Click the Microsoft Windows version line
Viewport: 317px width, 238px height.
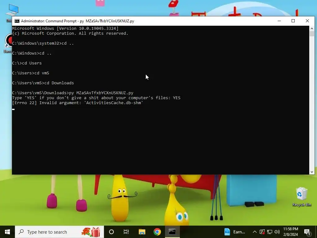(x=65, y=28)
